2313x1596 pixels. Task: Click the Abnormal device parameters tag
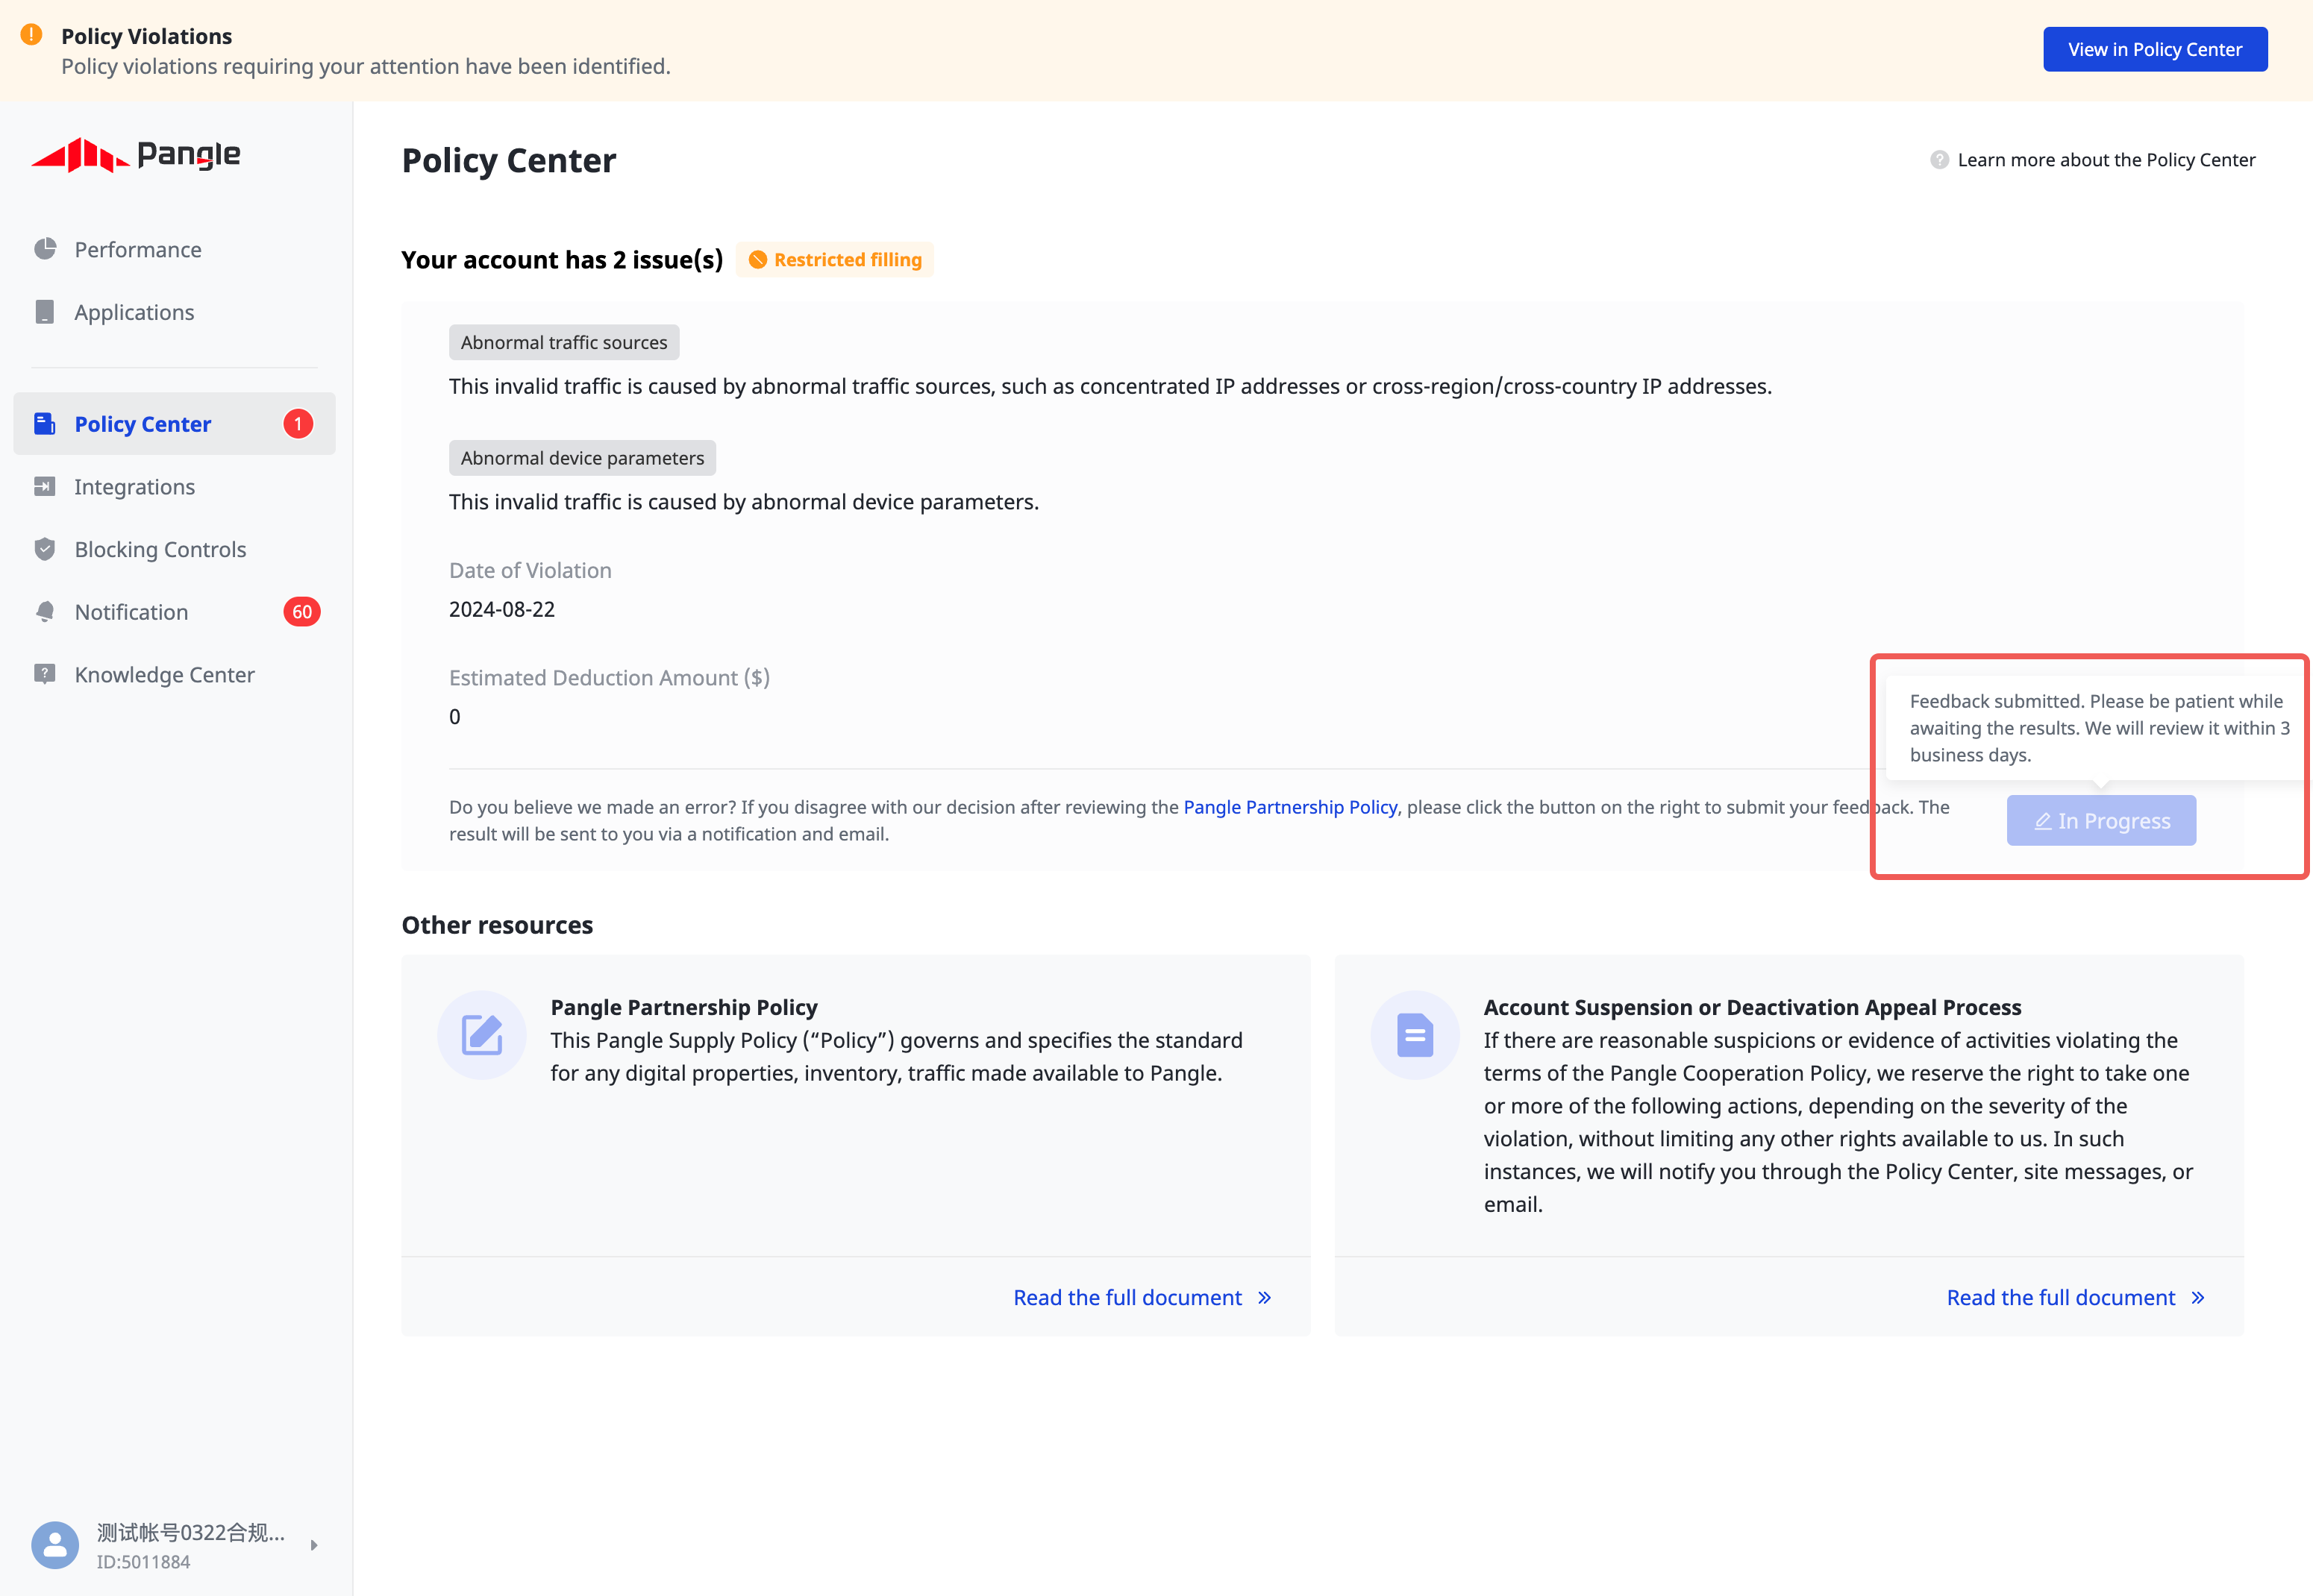[x=582, y=458]
